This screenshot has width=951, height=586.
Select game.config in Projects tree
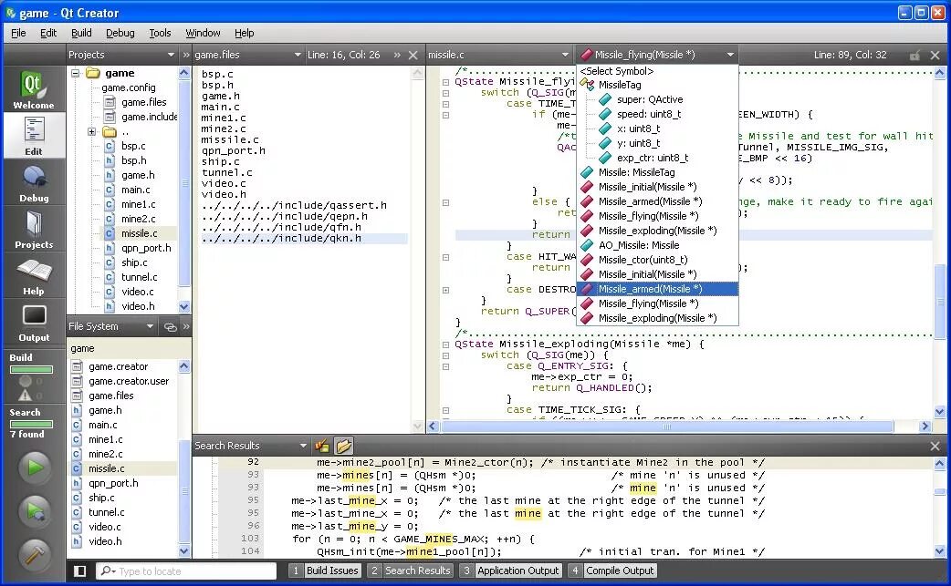pos(129,87)
